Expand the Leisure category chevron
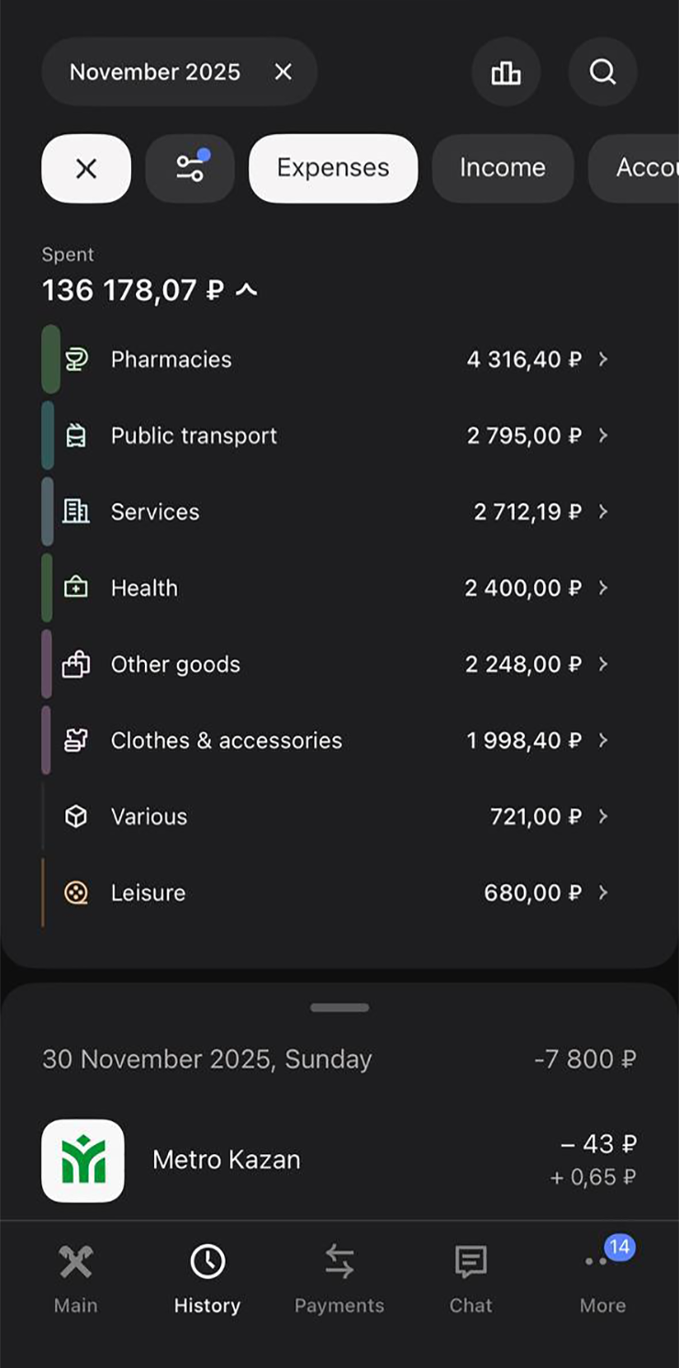Image resolution: width=679 pixels, height=1368 pixels. point(603,892)
